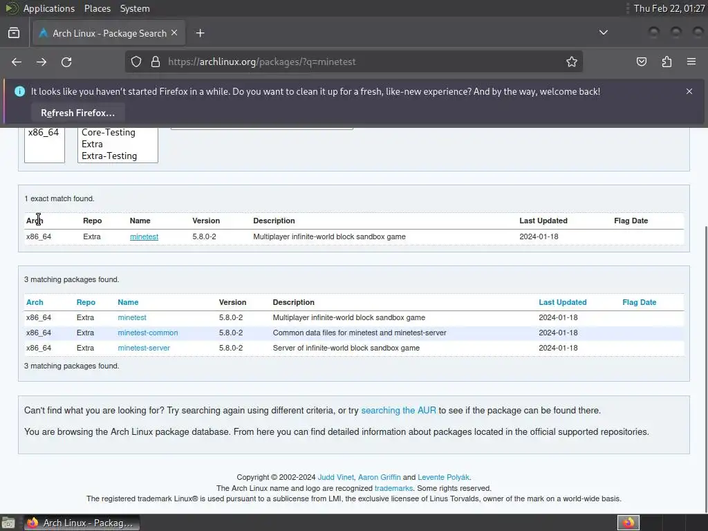Follow the searching the AUR link

[x=399, y=411]
